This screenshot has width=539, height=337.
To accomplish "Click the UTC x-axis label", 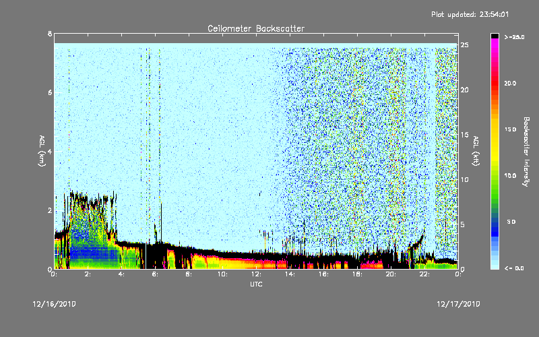I will [256, 284].
